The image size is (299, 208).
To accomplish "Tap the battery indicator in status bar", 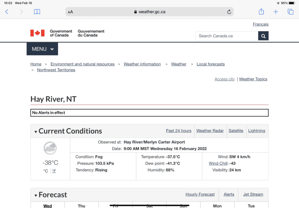I will [292, 3].
